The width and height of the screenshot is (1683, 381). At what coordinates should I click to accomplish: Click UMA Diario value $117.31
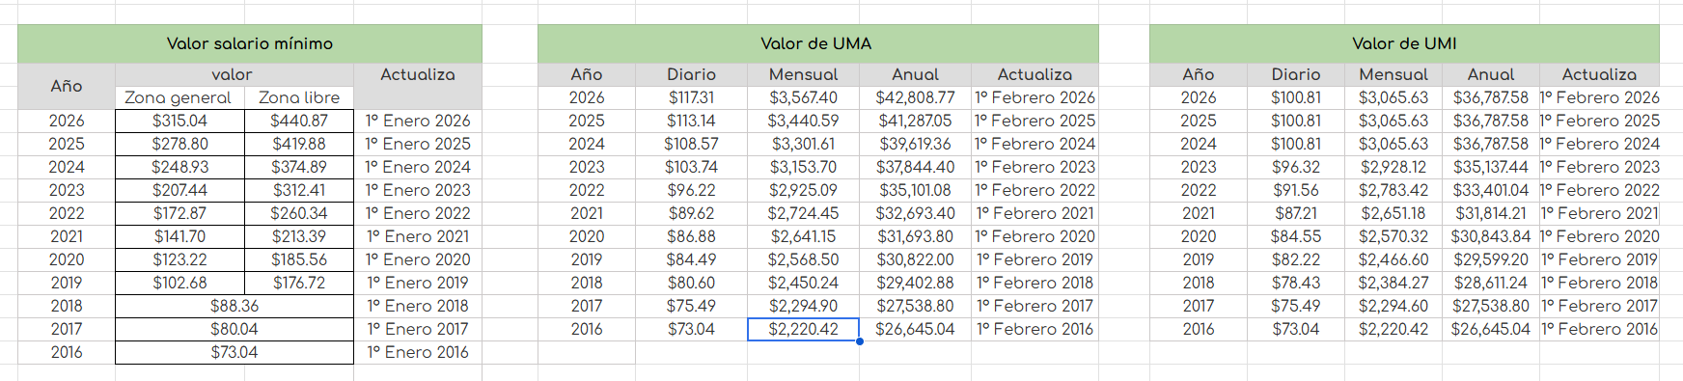pos(691,97)
